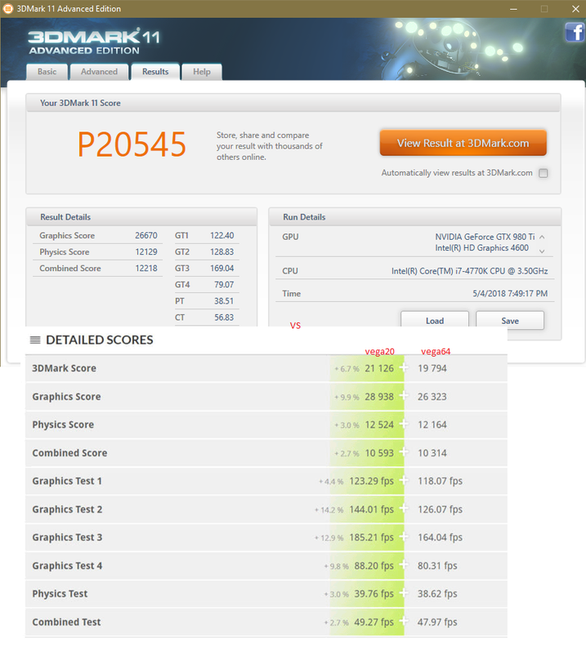Click View Result at 3DMark.com button
This screenshot has width=586, height=653.
[463, 143]
